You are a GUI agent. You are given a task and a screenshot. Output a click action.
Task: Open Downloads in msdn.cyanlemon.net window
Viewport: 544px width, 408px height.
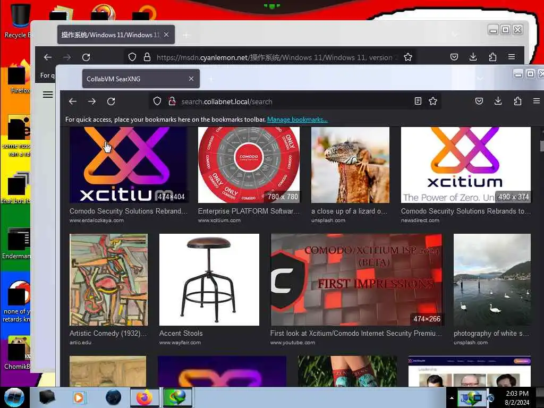pyautogui.click(x=473, y=57)
